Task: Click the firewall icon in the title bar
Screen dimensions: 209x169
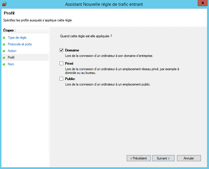Action: point(4,4)
